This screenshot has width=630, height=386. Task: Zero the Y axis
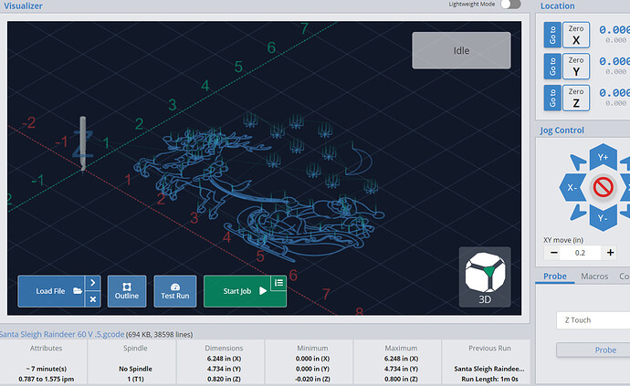click(576, 67)
